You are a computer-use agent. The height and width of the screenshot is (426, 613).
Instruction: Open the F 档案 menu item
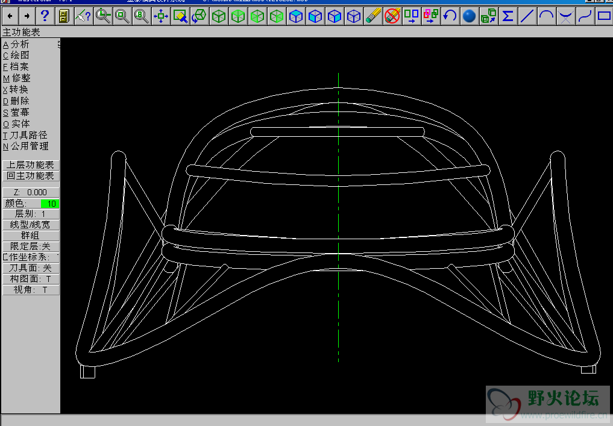pos(16,66)
